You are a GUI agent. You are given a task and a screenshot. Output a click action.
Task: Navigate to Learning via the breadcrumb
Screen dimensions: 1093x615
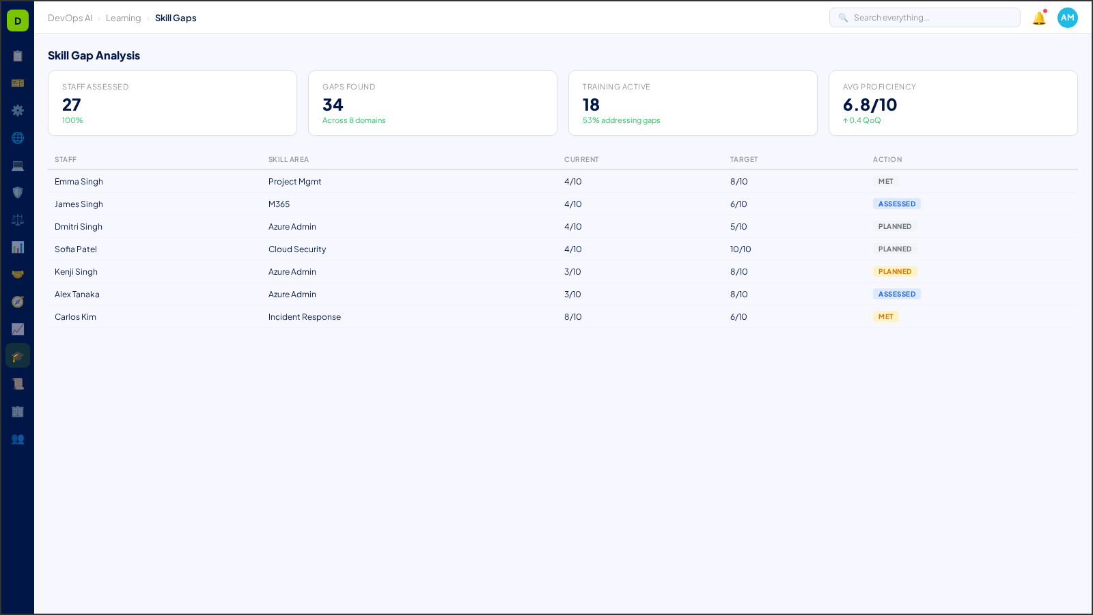pyautogui.click(x=123, y=18)
